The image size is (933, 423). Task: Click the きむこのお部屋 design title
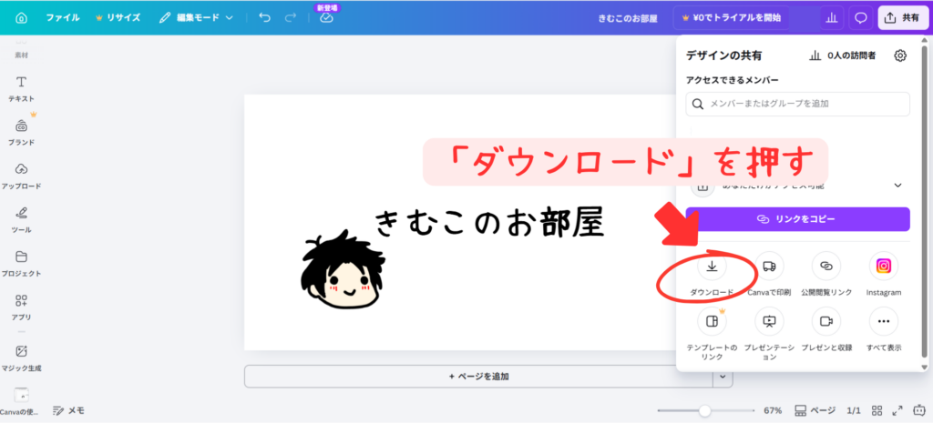(x=628, y=18)
